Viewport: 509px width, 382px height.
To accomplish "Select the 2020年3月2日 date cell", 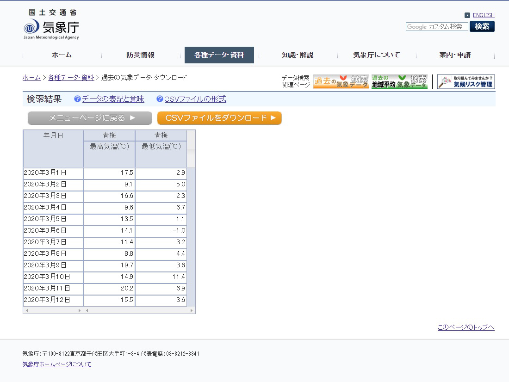I will point(53,185).
